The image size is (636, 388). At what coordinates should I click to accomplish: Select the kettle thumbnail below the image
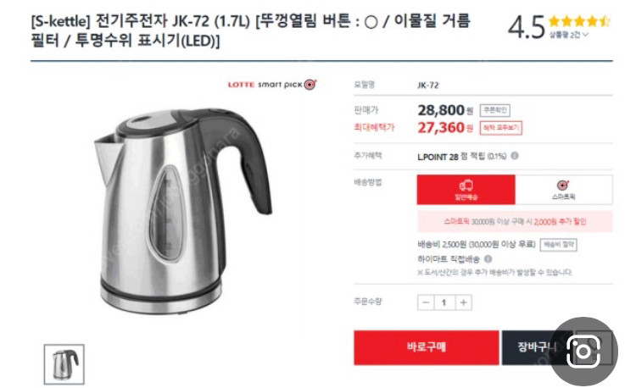(64, 364)
